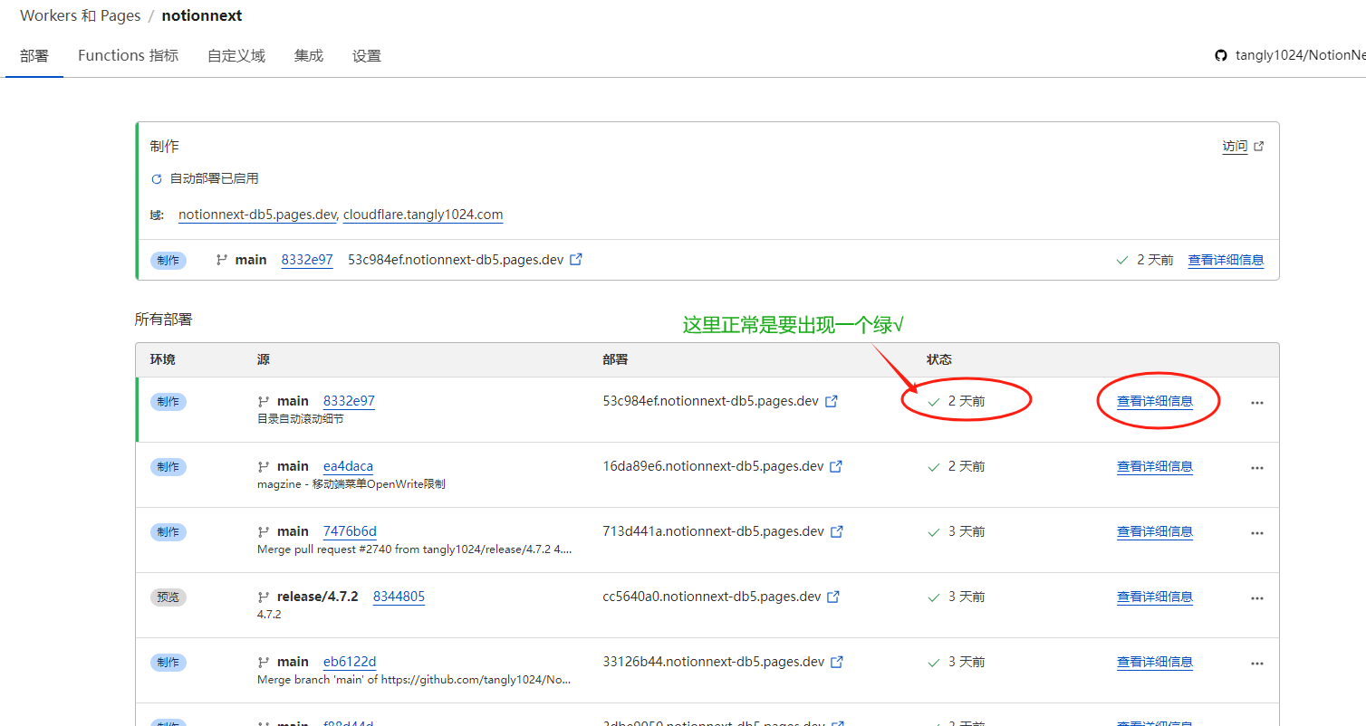Viewport: 1366px width, 726px height.
Task: Click commit message 目录自动滚动细节
Action: 301,419
